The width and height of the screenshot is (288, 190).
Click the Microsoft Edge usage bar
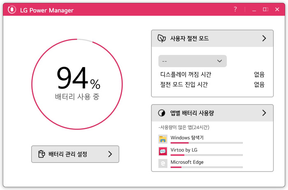tap(207, 167)
